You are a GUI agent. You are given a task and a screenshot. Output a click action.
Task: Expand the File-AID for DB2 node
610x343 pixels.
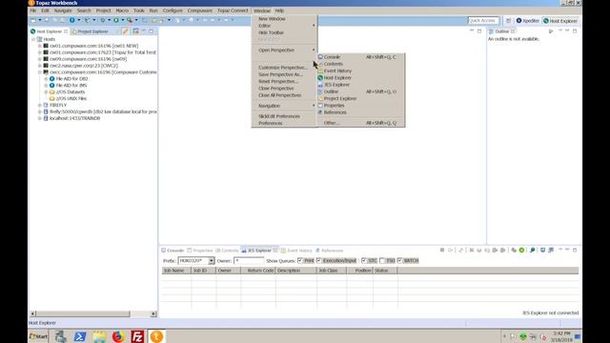point(46,79)
